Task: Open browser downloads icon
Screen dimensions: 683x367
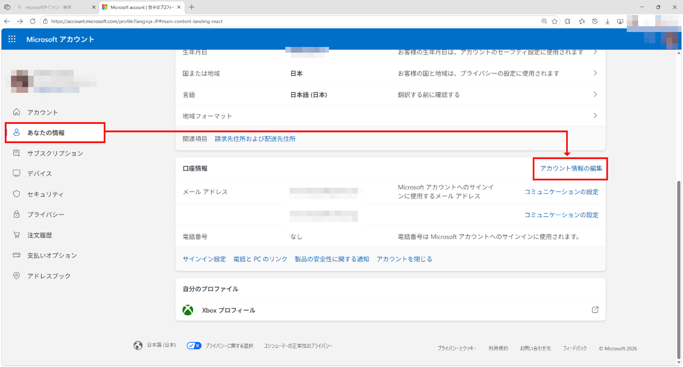Action: (607, 21)
